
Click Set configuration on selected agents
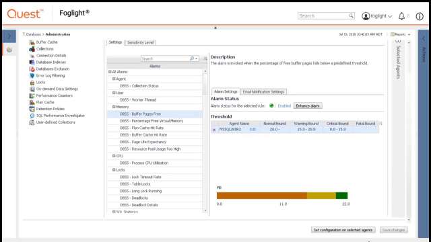(x=343, y=230)
